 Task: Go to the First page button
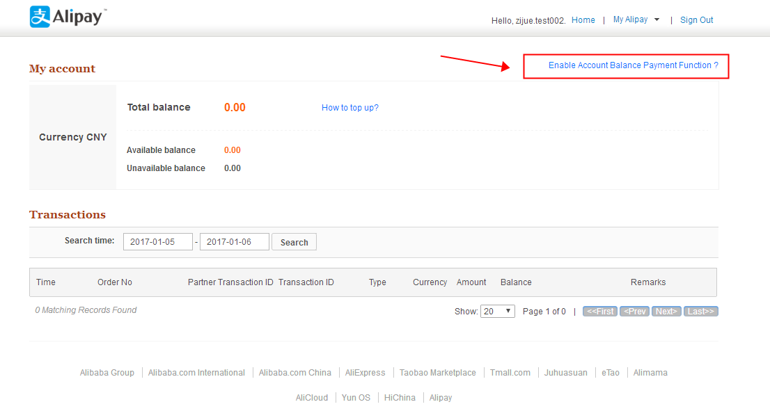[599, 312]
